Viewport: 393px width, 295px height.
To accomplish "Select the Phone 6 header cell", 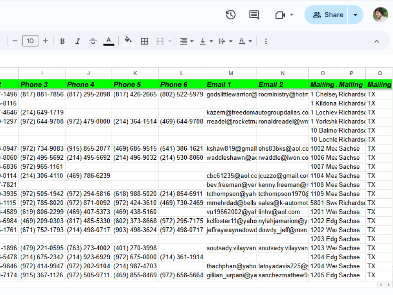I will (x=182, y=85).
